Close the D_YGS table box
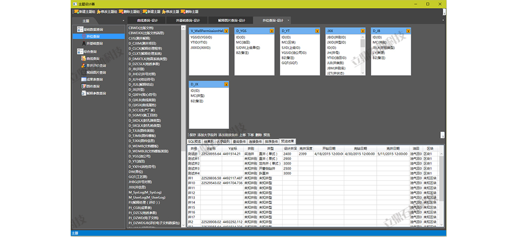 click(272, 31)
